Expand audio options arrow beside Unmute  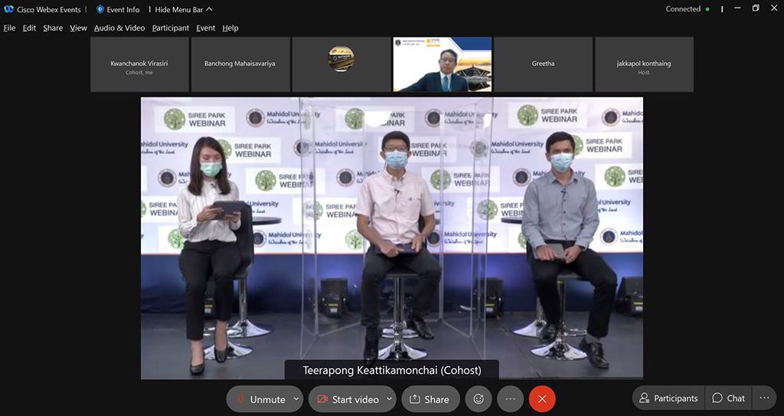click(x=297, y=399)
